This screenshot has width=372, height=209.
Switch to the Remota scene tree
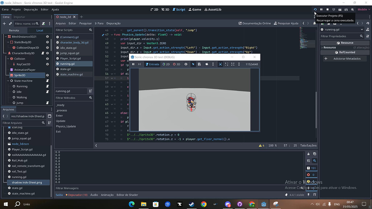pyautogui.click(x=14, y=30)
